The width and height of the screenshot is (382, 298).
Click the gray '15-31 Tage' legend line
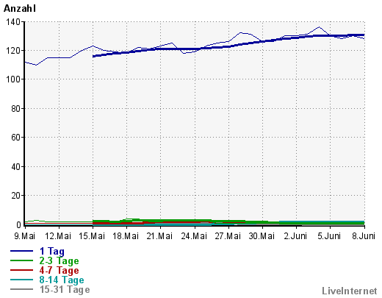tap(21, 289)
